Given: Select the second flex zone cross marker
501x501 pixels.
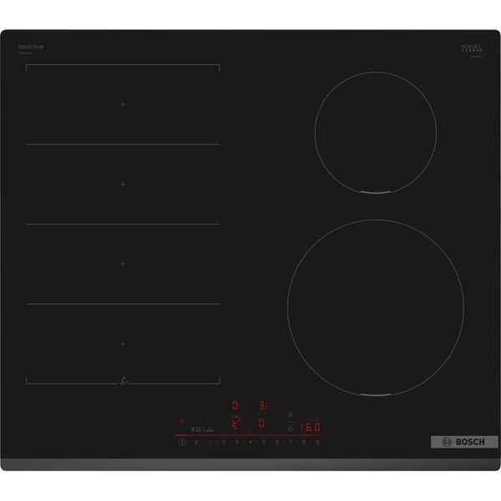Looking at the screenshot, I should pyautogui.click(x=123, y=184).
